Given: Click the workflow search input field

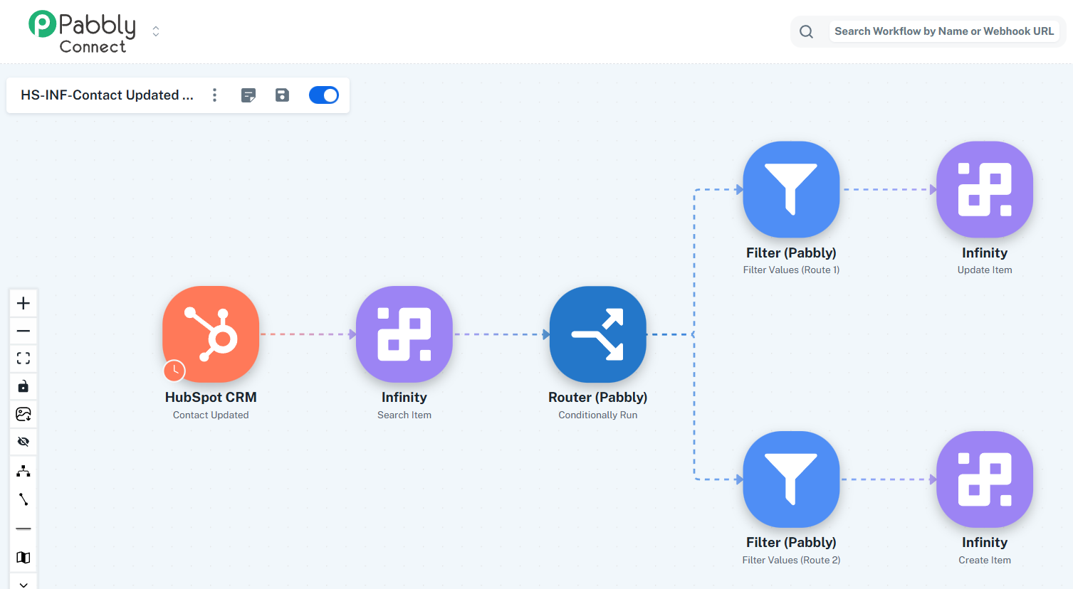Looking at the screenshot, I should (943, 31).
